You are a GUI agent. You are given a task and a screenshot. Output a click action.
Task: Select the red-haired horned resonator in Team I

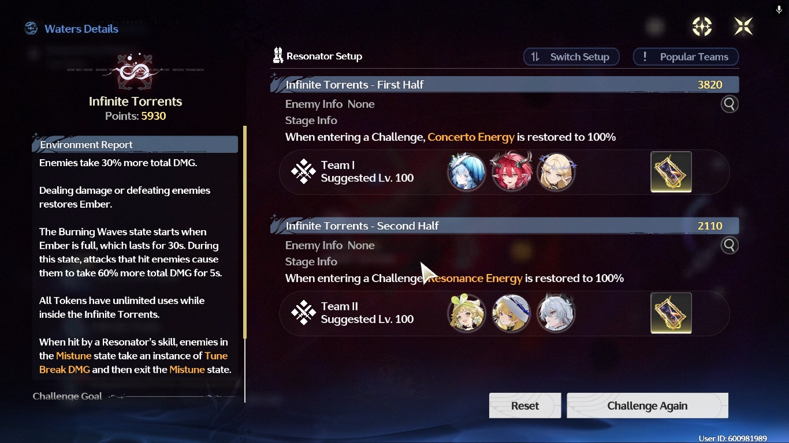point(511,172)
